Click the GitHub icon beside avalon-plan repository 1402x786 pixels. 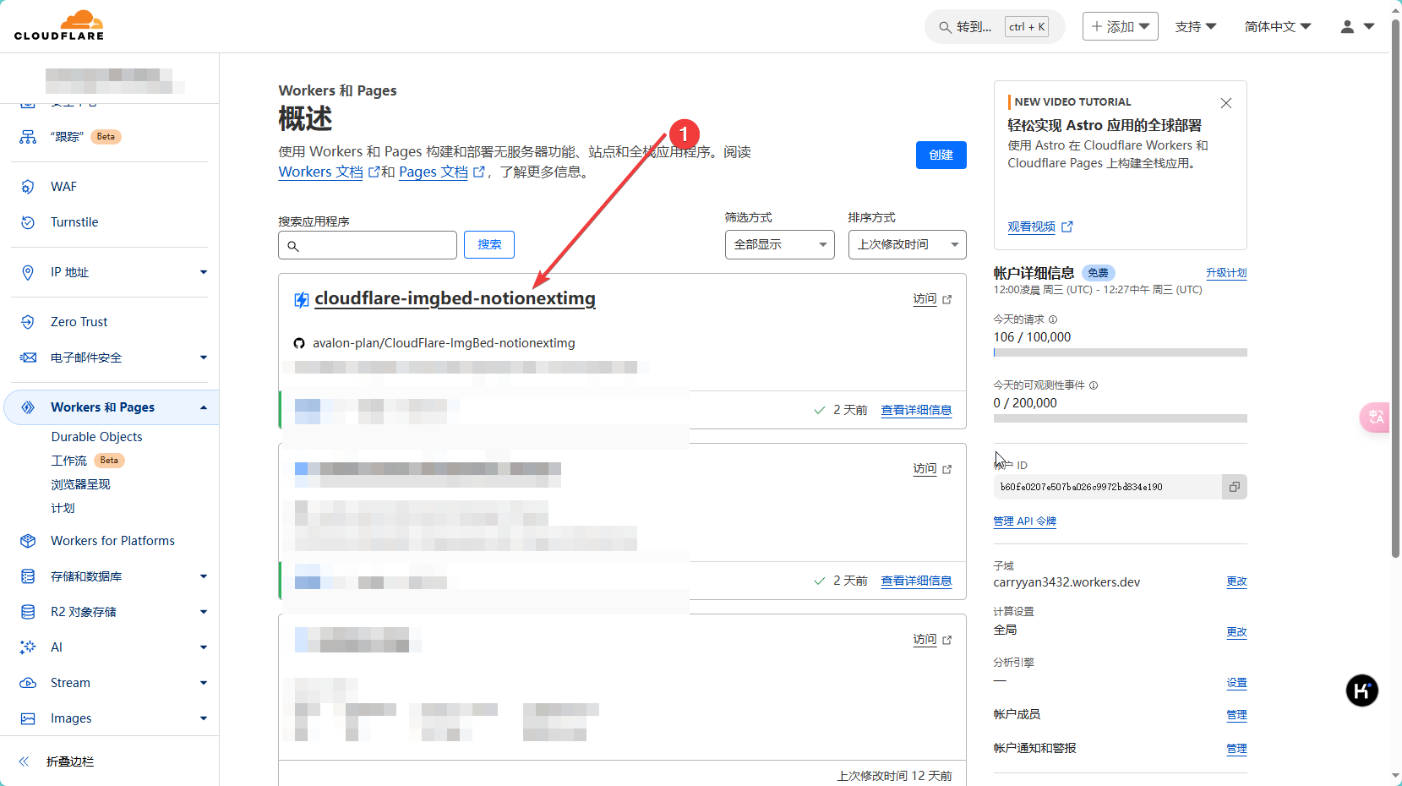click(299, 343)
